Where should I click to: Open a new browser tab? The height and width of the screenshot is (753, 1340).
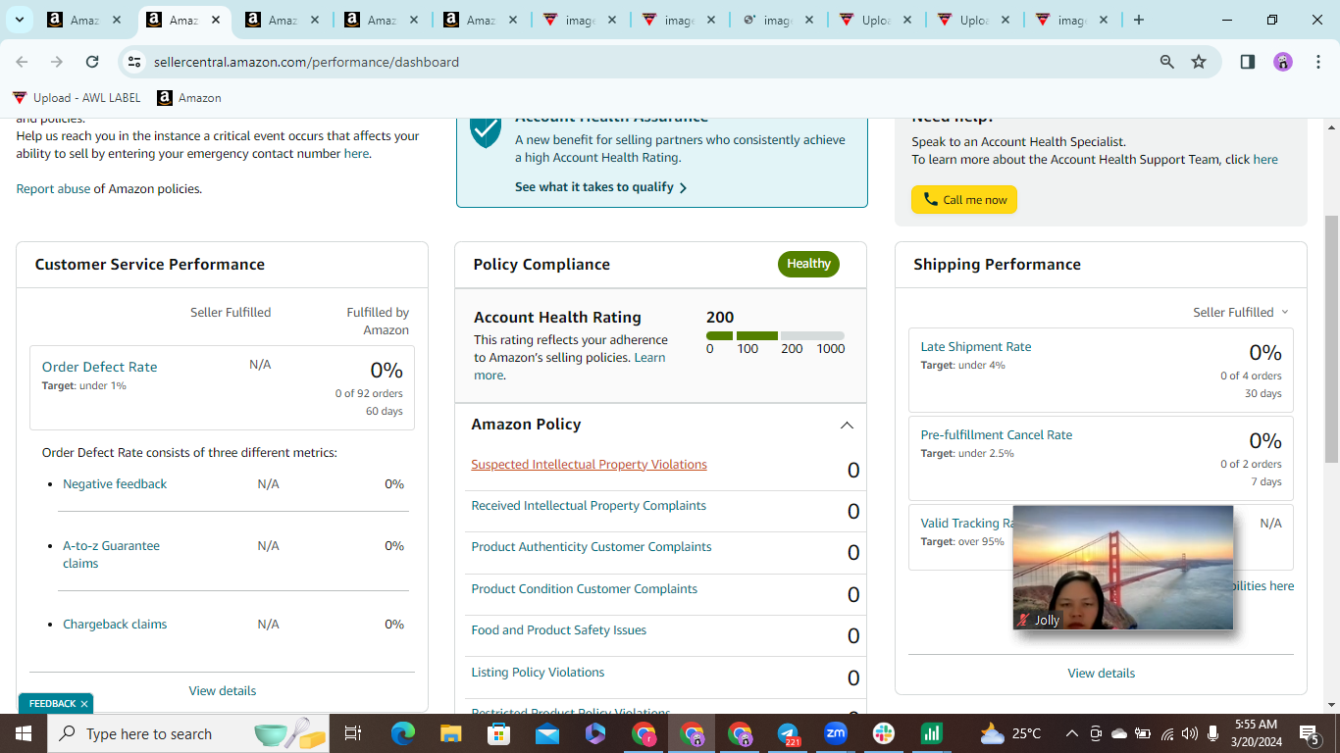[x=1139, y=20]
